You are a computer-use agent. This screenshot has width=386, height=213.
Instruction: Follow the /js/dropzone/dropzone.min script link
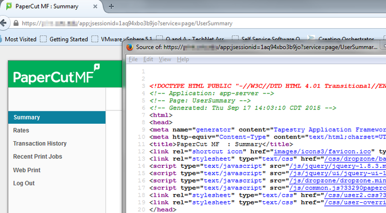(338, 181)
